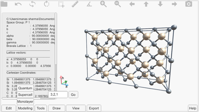Open the Modelling menu
The image size is (199, 112).
(25, 108)
